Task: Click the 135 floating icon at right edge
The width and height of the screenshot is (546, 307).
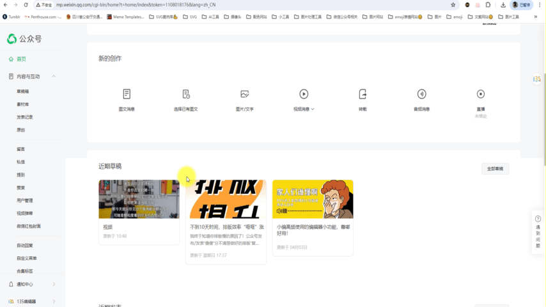Action: coord(537,79)
